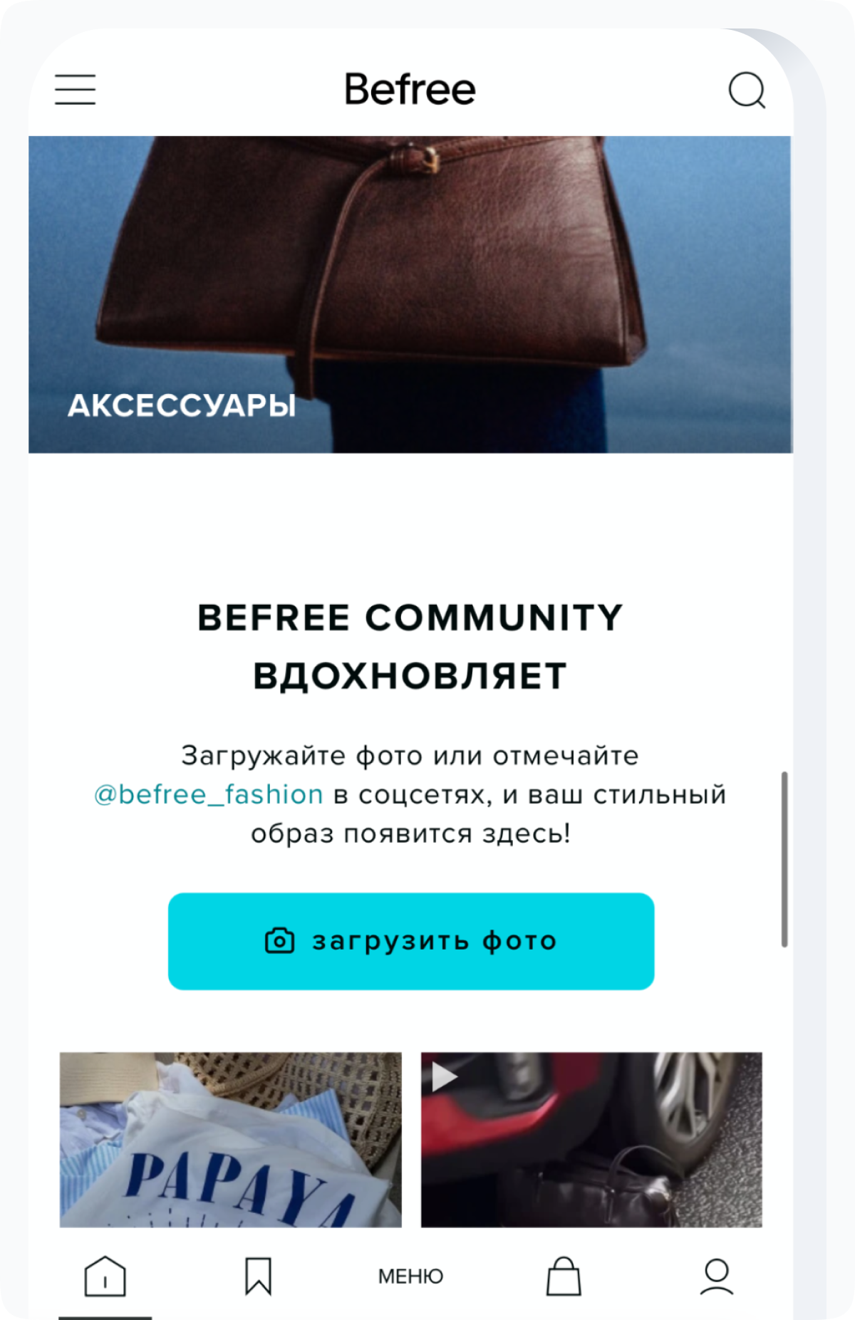Viewport: 855px width, 1320px height.
Task: Open the shopping bag cart icon
Action: [564, 1276]
